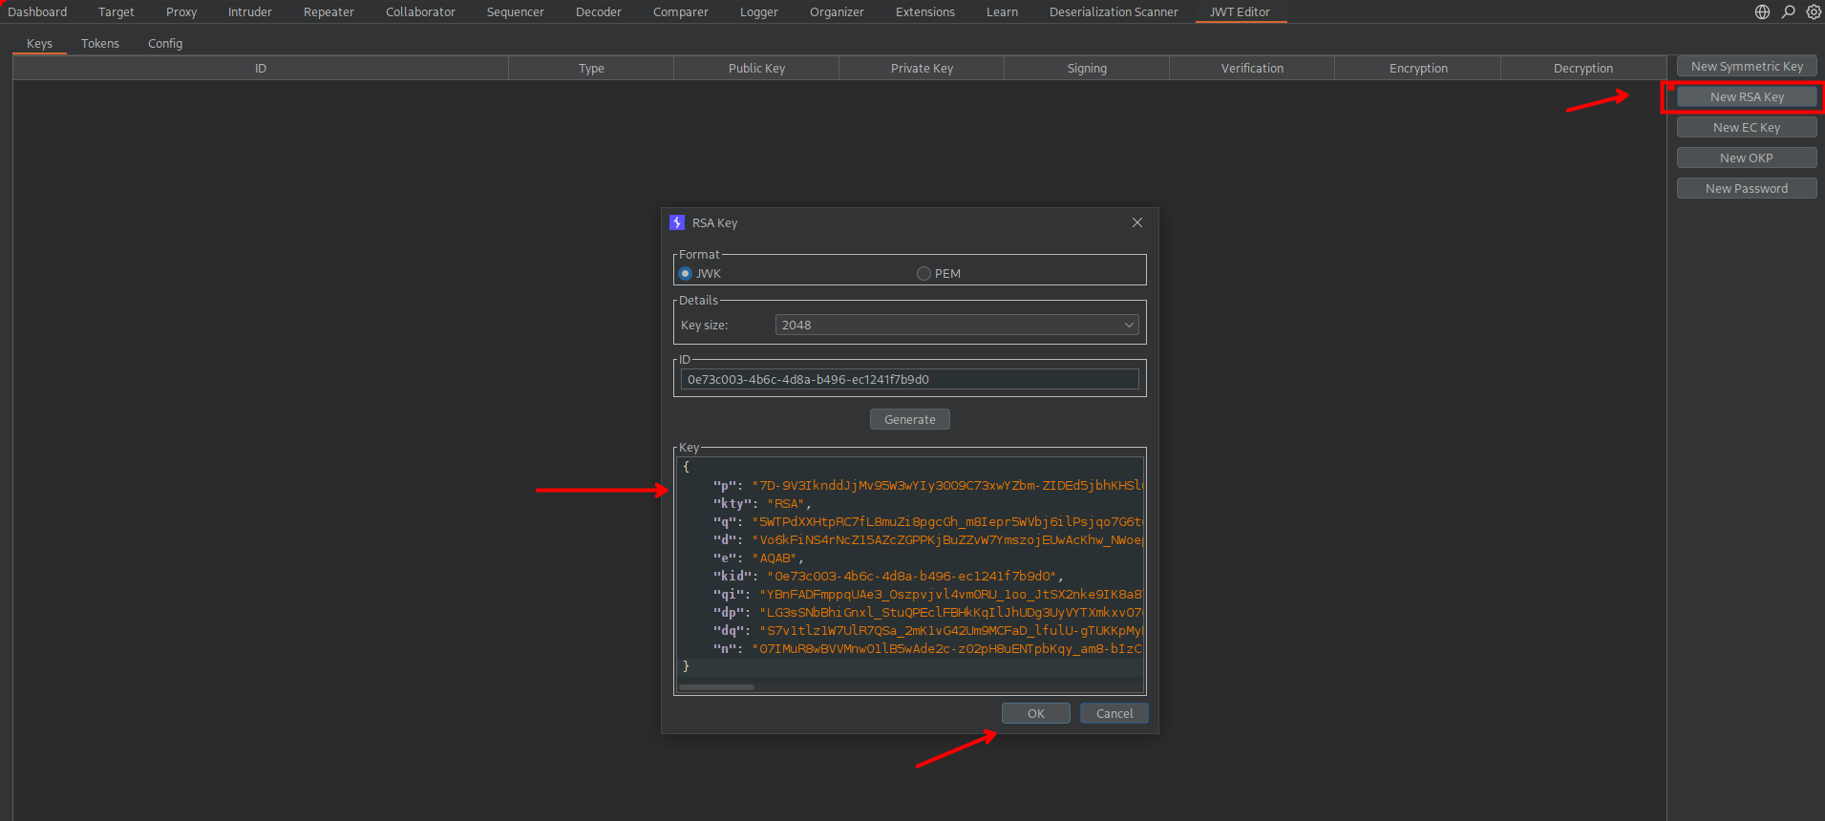Click the New Password button
Viewport: 1825px width, 821px height.
coord(1746,189)
